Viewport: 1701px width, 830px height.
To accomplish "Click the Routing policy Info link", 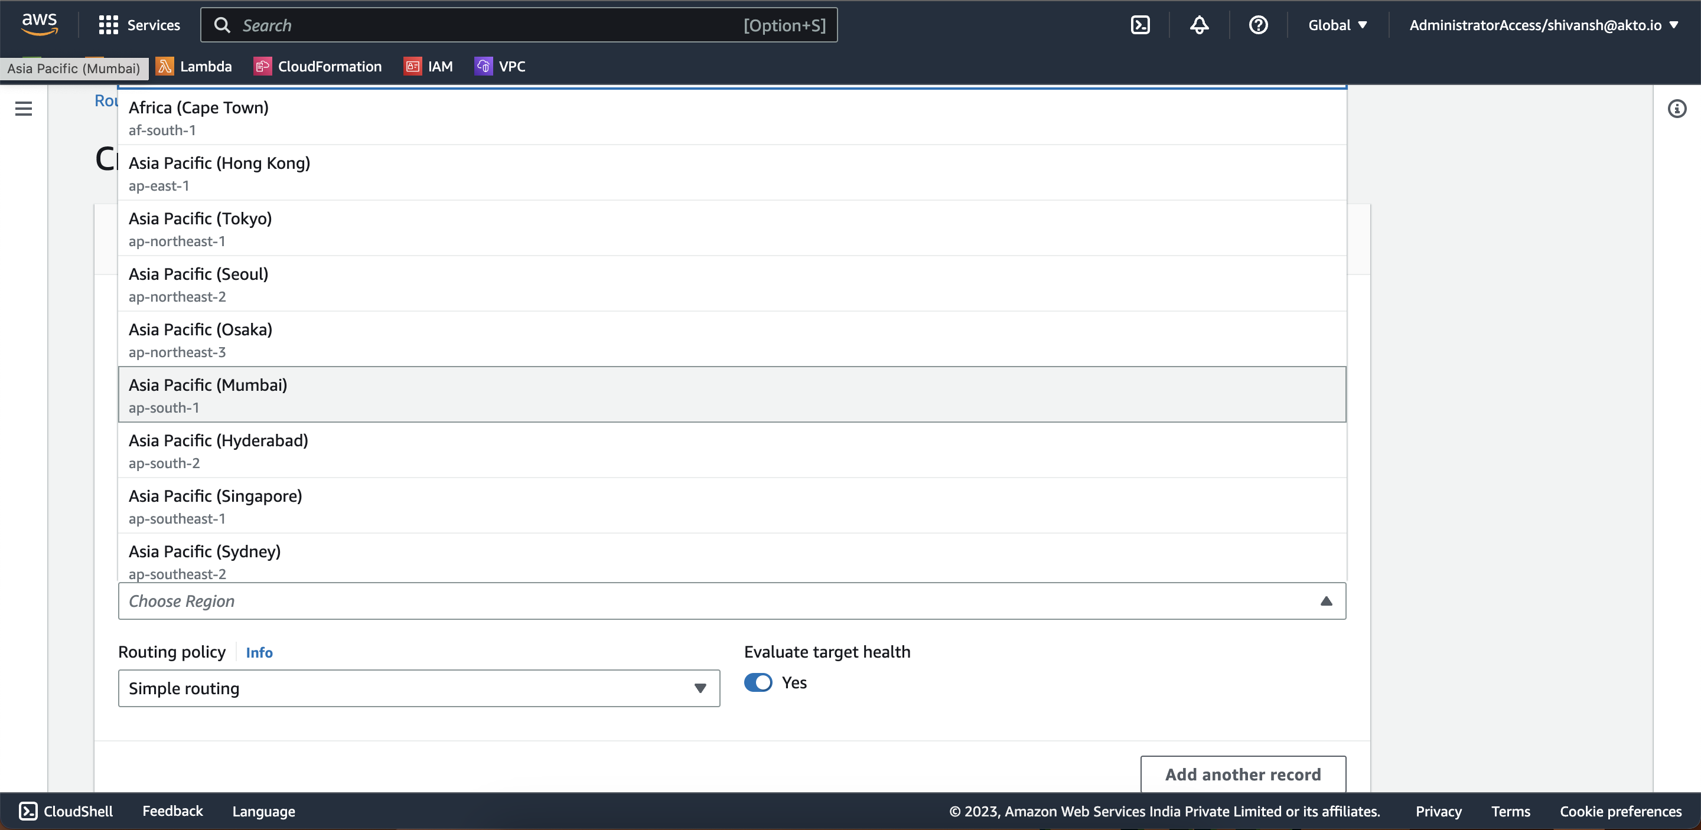I will (x=259, y=652).
